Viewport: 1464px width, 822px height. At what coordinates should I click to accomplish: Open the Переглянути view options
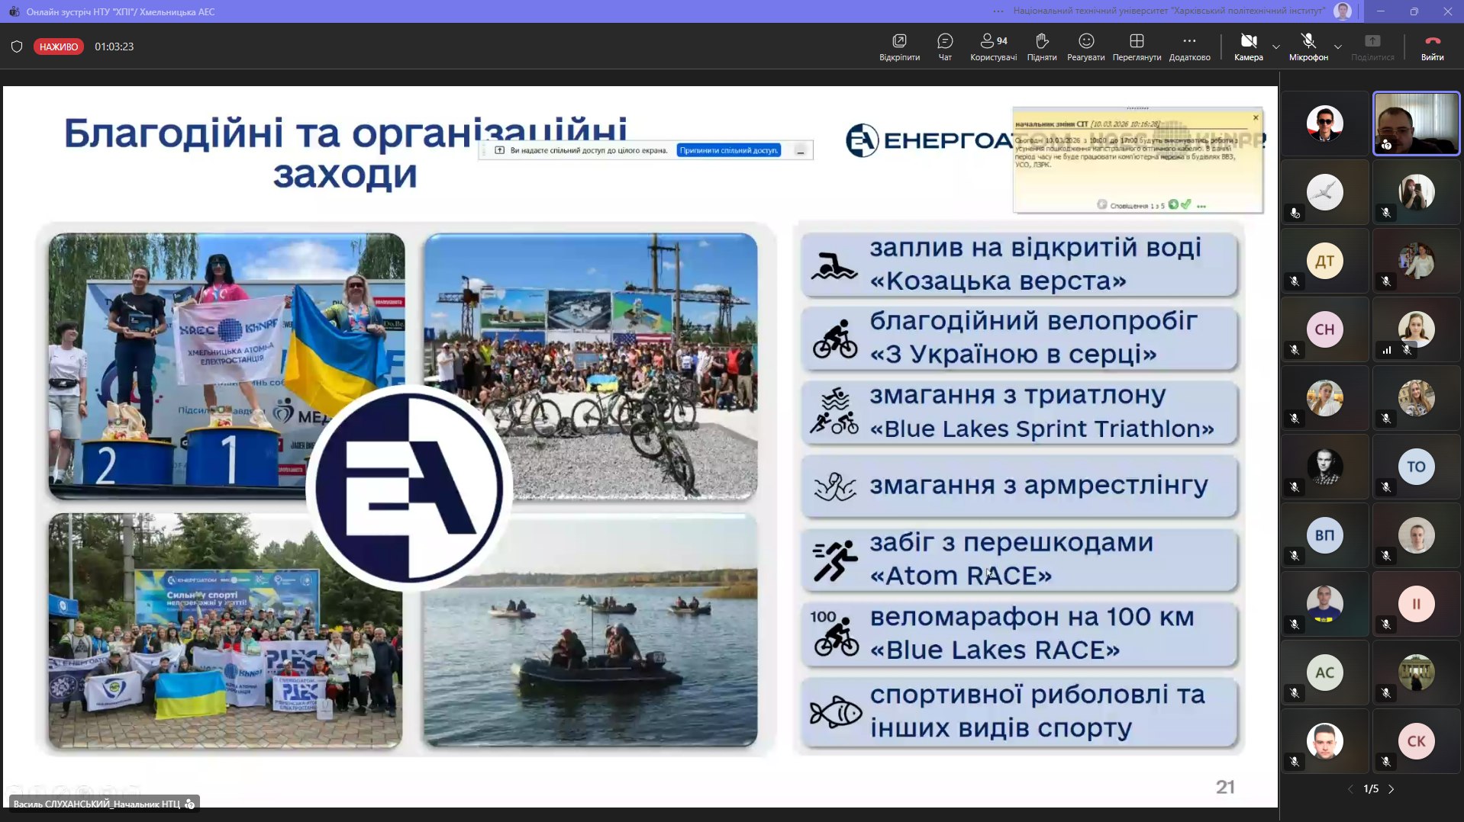point(1137,47)
